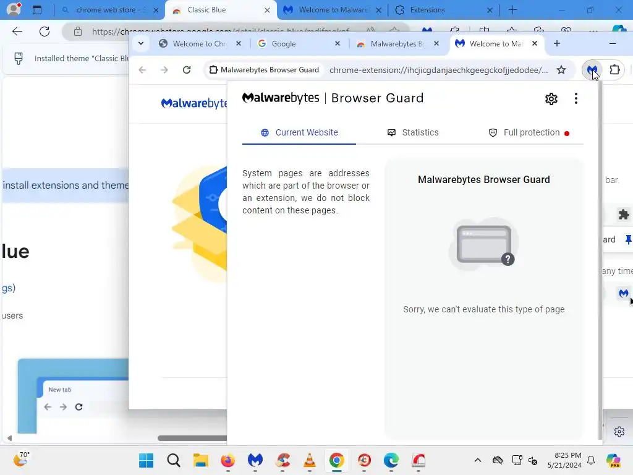This screenshot has width=633, height=475.
Task: Click the Malwarebytes extension toolbar icon
Action: click(x=592, y=70)
